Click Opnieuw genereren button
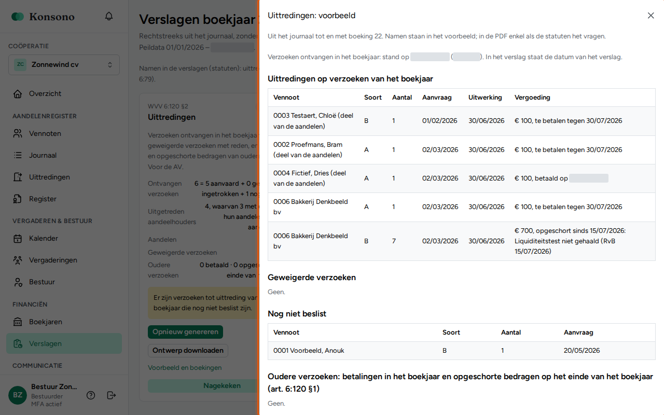Image resolution: width=664 pixels, height=415 pixels. click(x=185, y=332)
